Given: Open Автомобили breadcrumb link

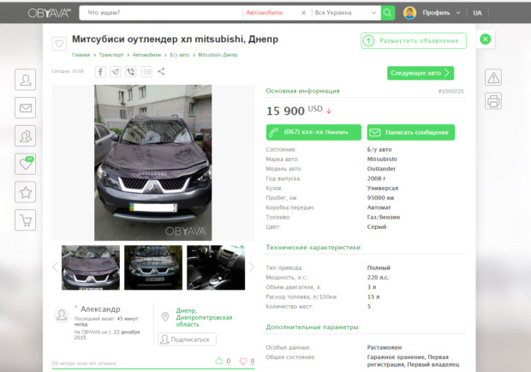Looking at the screenshot, I should tap(146, 55).
